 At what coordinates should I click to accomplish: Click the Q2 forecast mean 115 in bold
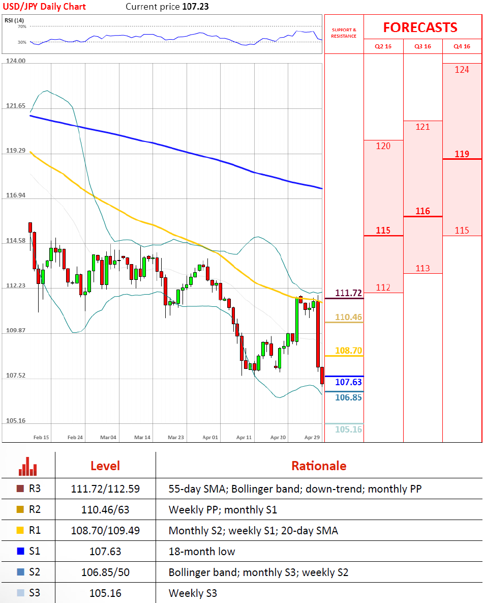point(383,231)
